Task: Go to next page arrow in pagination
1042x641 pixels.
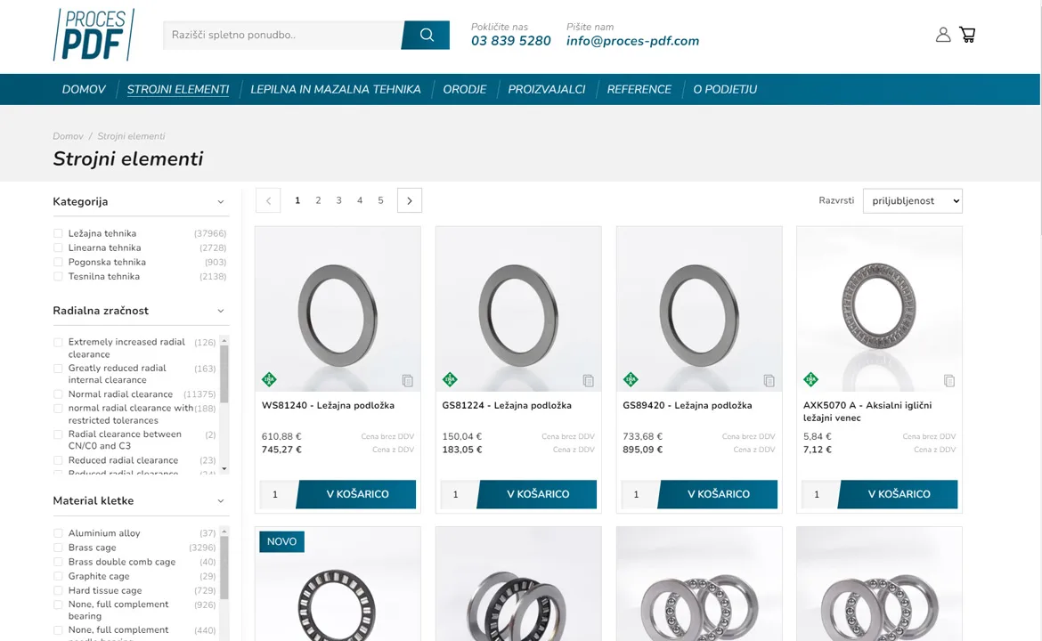Action: click(x=410, y=200)
